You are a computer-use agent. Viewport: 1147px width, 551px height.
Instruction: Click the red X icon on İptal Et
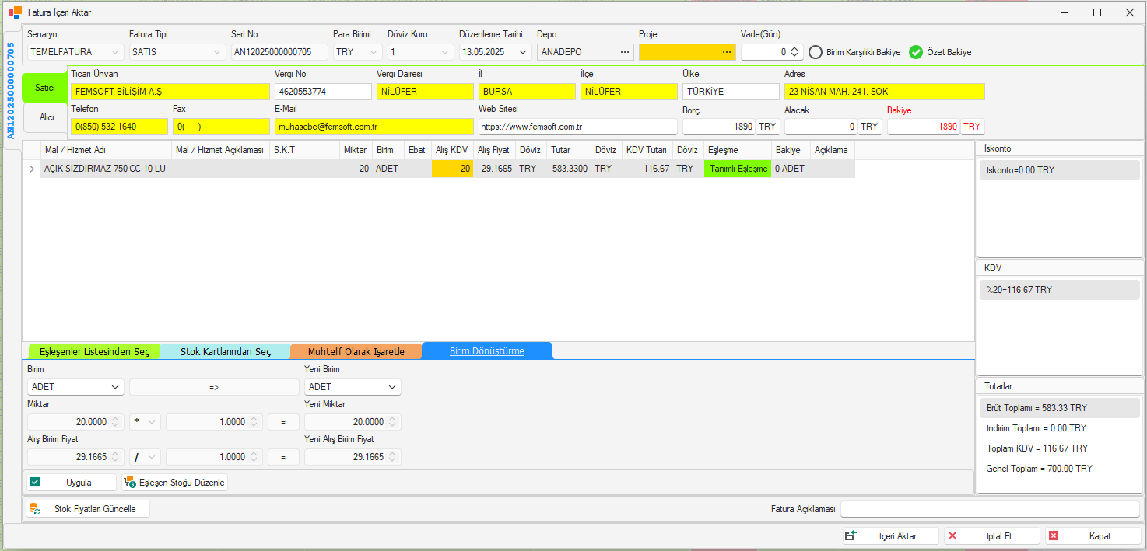952,535
